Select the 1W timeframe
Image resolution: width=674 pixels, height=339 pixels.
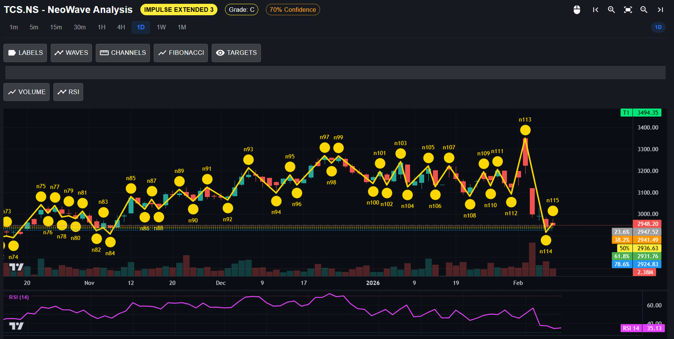tap(161, 27)
